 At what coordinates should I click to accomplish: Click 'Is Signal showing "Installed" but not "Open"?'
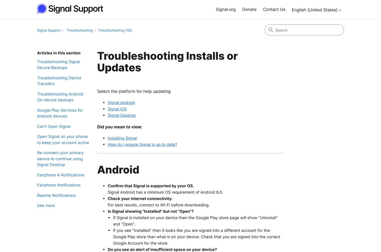(150, 211)
